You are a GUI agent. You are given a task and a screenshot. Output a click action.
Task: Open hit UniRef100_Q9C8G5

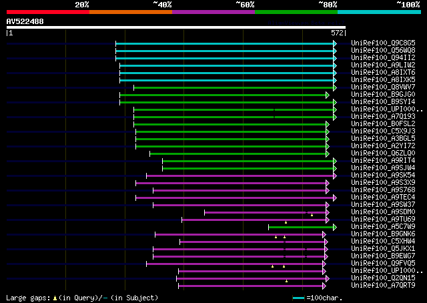tap(383, 43)
